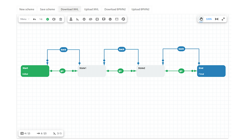The height and width of the screenshot is (140, 245).
Task: Open the code actions icon
Action: 90,19
